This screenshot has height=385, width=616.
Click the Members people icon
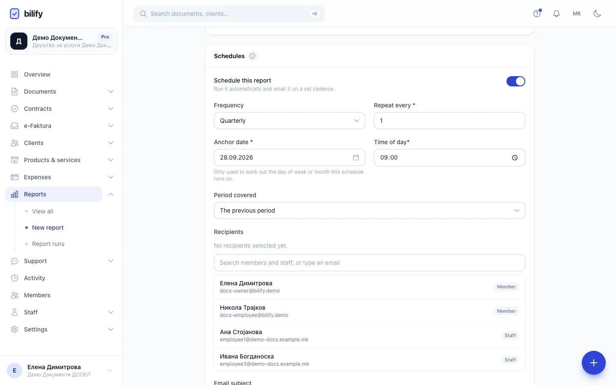click(15, 295)
